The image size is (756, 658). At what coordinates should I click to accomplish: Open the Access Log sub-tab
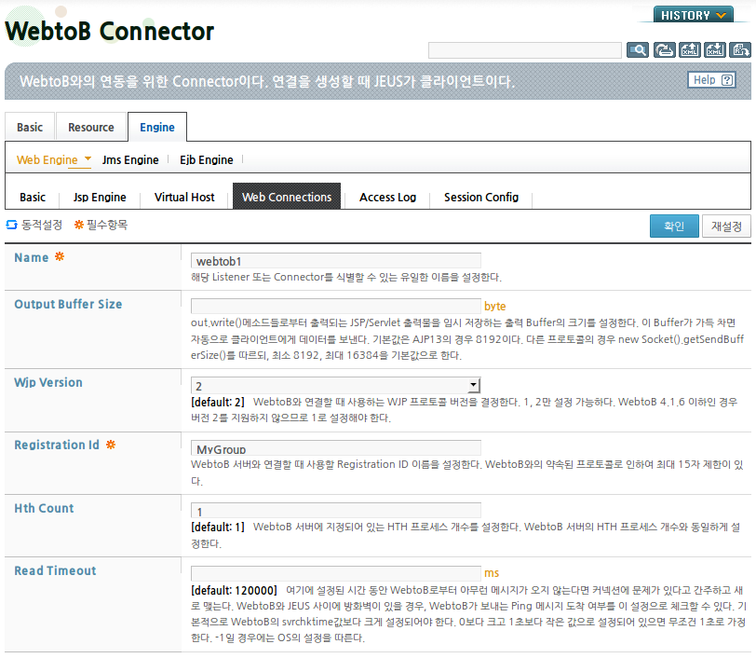pyautogui.click(x=387, y=197)
